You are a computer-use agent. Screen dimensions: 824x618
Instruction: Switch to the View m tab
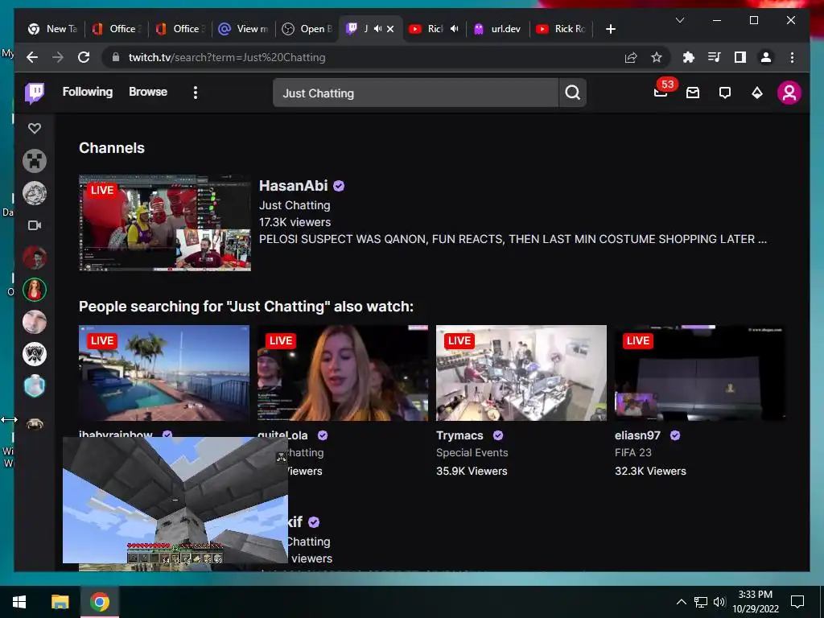point(244,29)
